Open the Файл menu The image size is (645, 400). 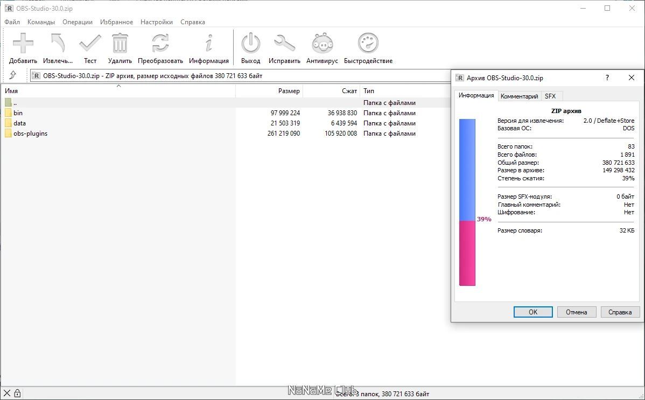pyautogui.click(x=12, y=22)
